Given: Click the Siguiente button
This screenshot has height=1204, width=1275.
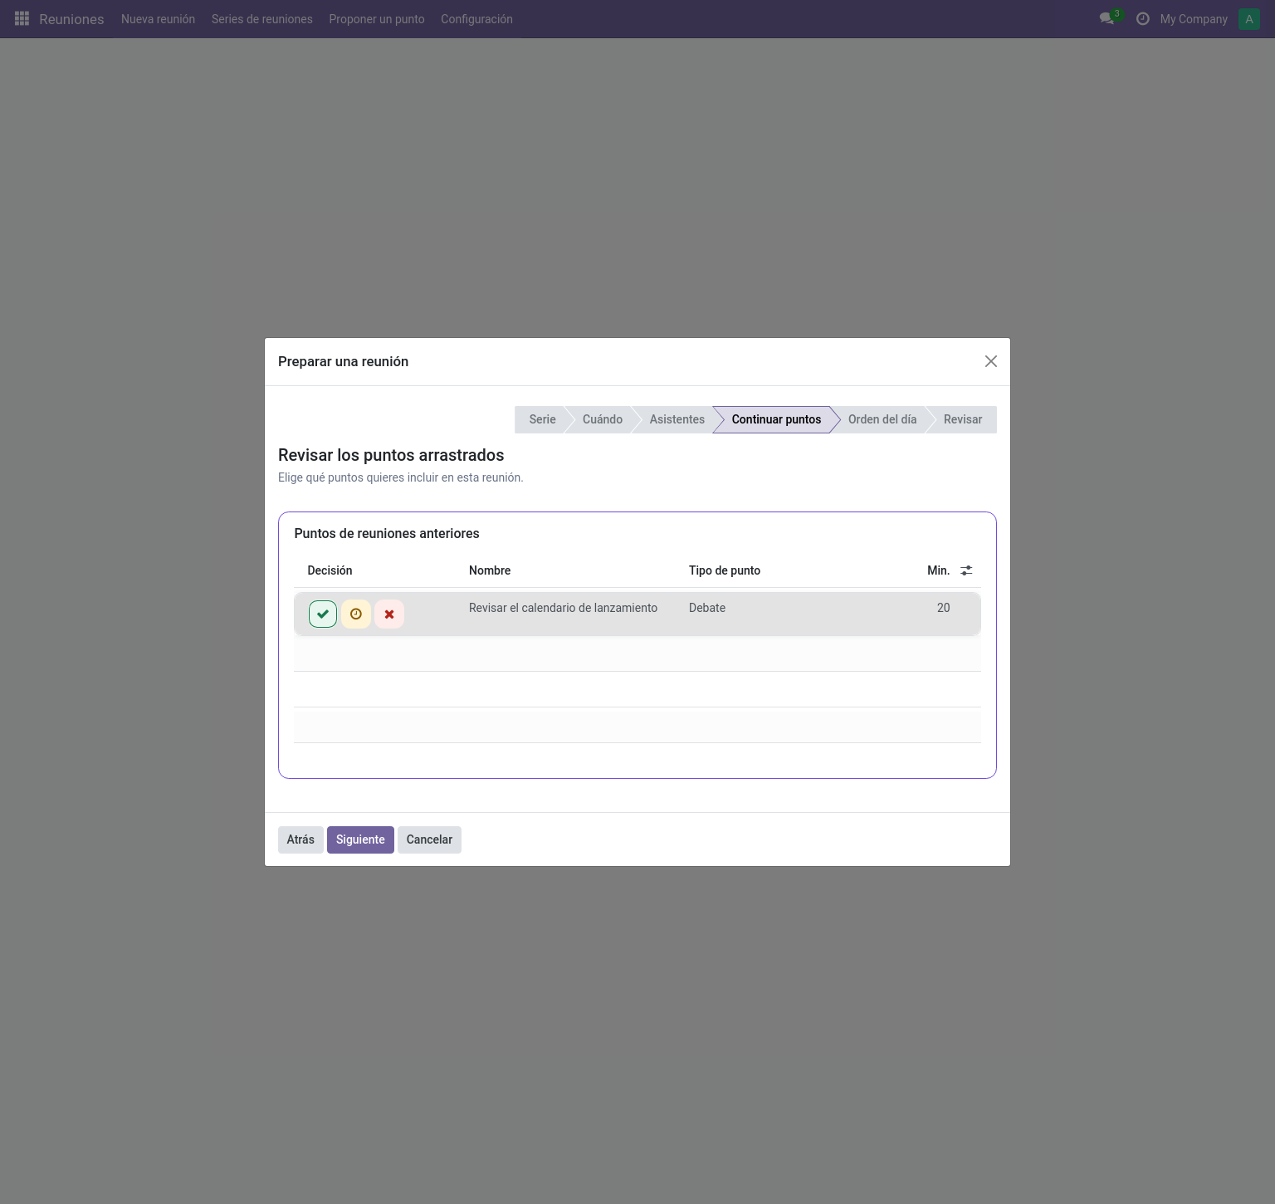Looking at the screenshot, I should tap(360, 839).
